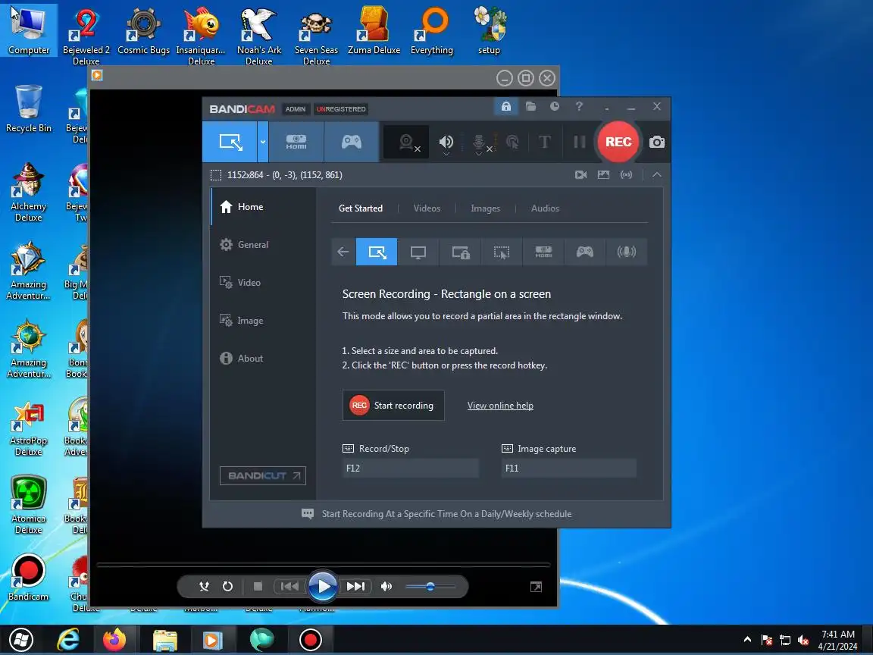The image size is (873, 655).
Task: Toggle speaker sound recording icon
Action: click(446, 143)
